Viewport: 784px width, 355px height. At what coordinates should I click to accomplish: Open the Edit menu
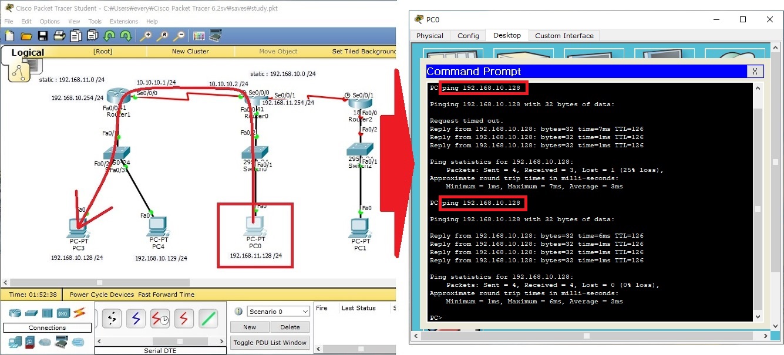tap(26, 21)
